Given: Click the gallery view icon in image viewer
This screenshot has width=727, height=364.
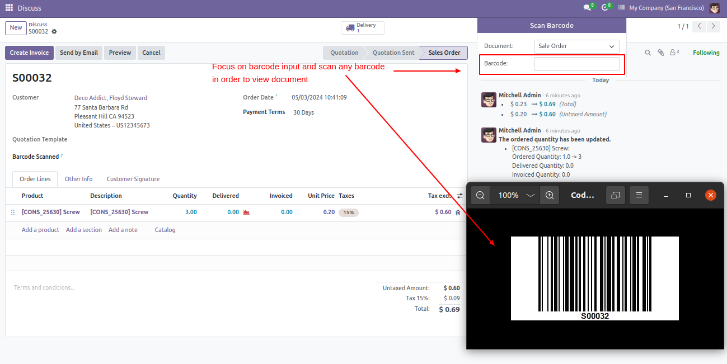Looking at the screenshot, I should (616, 195).
